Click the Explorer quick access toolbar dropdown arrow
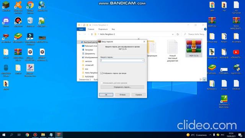Image resolution: width=245 pixels, height=138 pixels. point(90,25)
